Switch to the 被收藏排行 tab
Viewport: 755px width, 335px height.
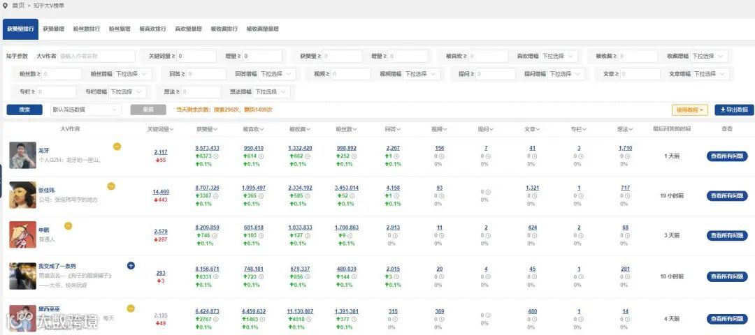224,29
